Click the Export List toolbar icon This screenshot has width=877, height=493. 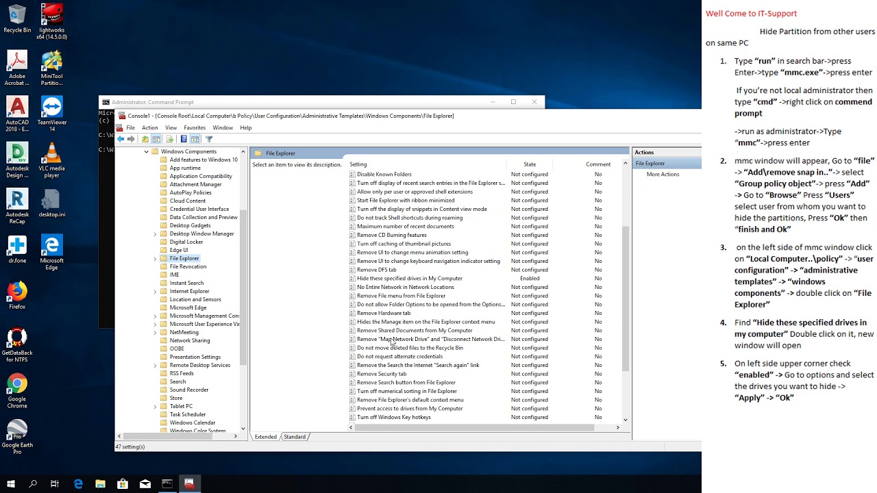(169, 139)
